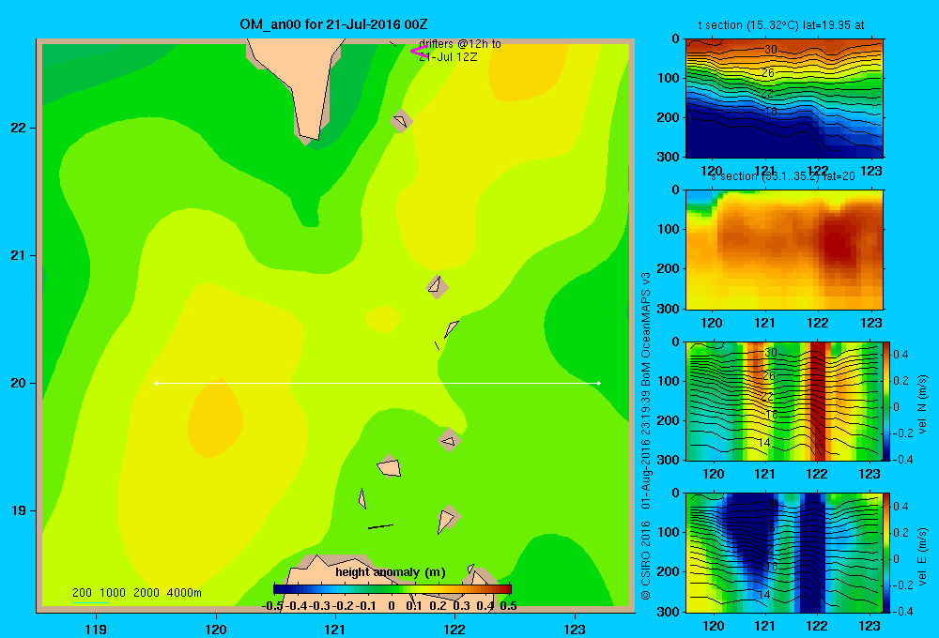Click the small island near latitude 22
939x638 pixels.
pyautogui.click(x=400, y=121)
